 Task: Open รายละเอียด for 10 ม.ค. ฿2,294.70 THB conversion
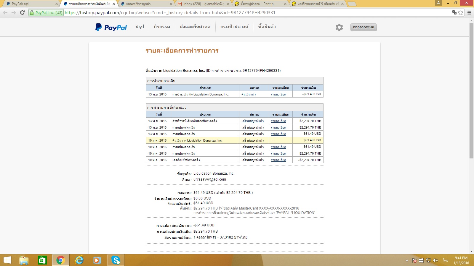click(x=278, y=153)
